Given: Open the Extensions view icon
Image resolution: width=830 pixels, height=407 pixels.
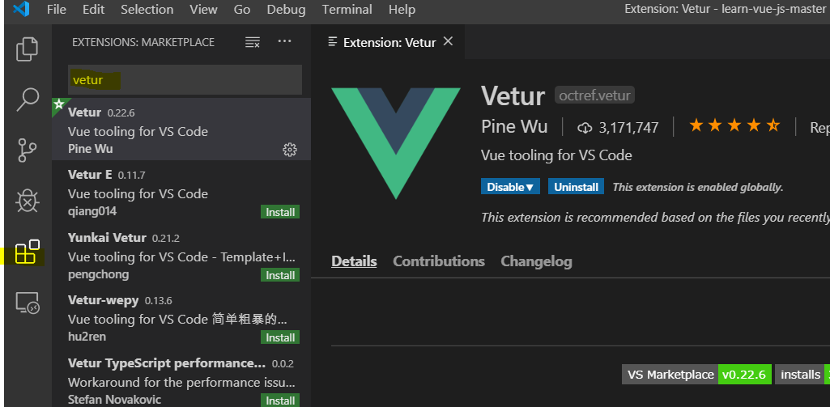Looking at the screenshot, I should tap(27, 252).
